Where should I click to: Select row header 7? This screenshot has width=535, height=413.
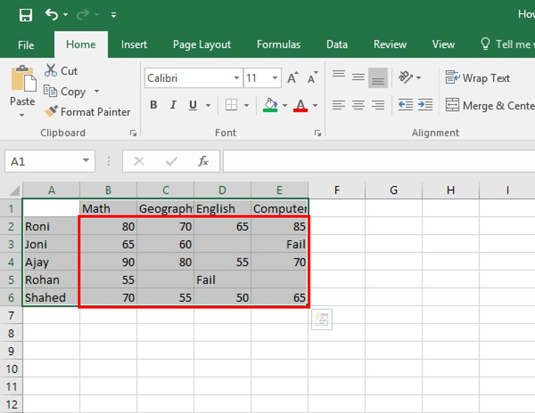point(11,315)
